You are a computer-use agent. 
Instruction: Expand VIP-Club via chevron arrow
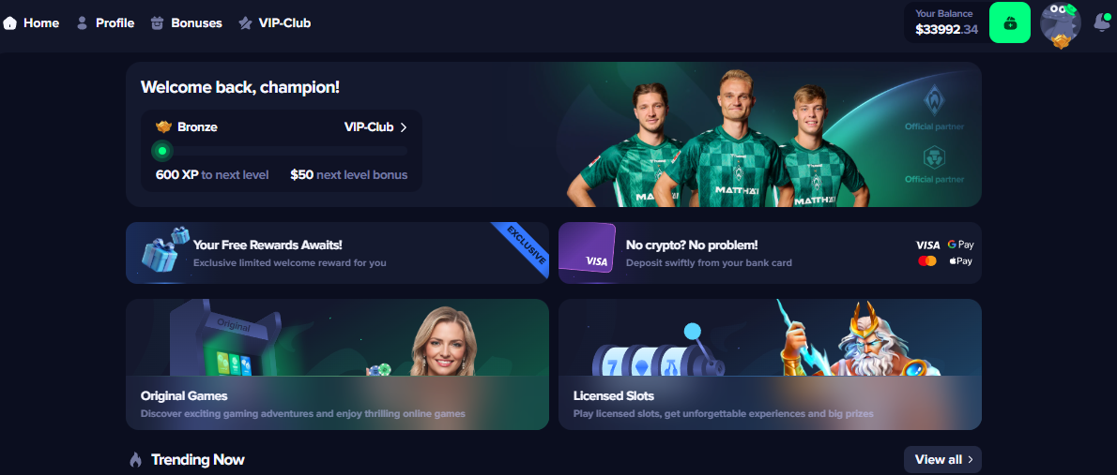(x=404, y=127)
